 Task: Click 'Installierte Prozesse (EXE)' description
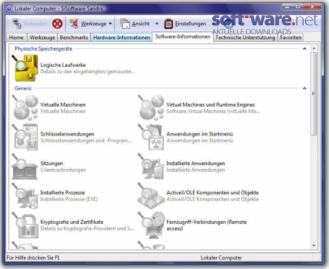point(69,199)
